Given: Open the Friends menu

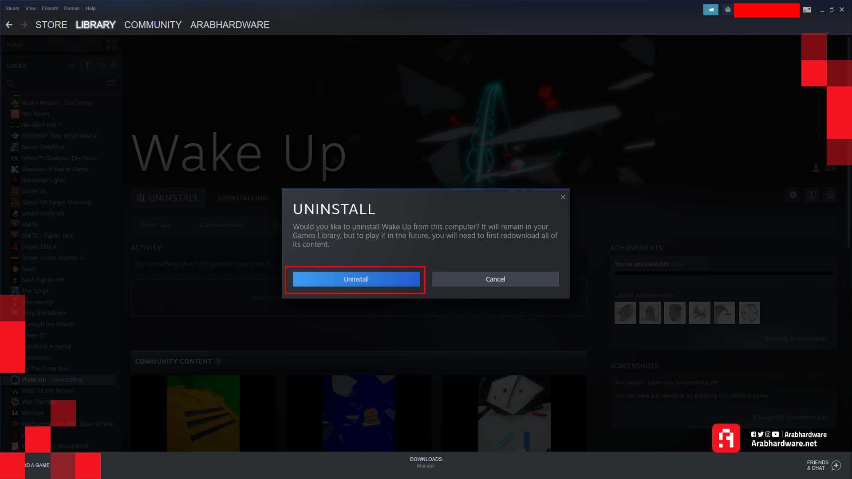Looking at the screenshot, I should click(x=50, y=8).
